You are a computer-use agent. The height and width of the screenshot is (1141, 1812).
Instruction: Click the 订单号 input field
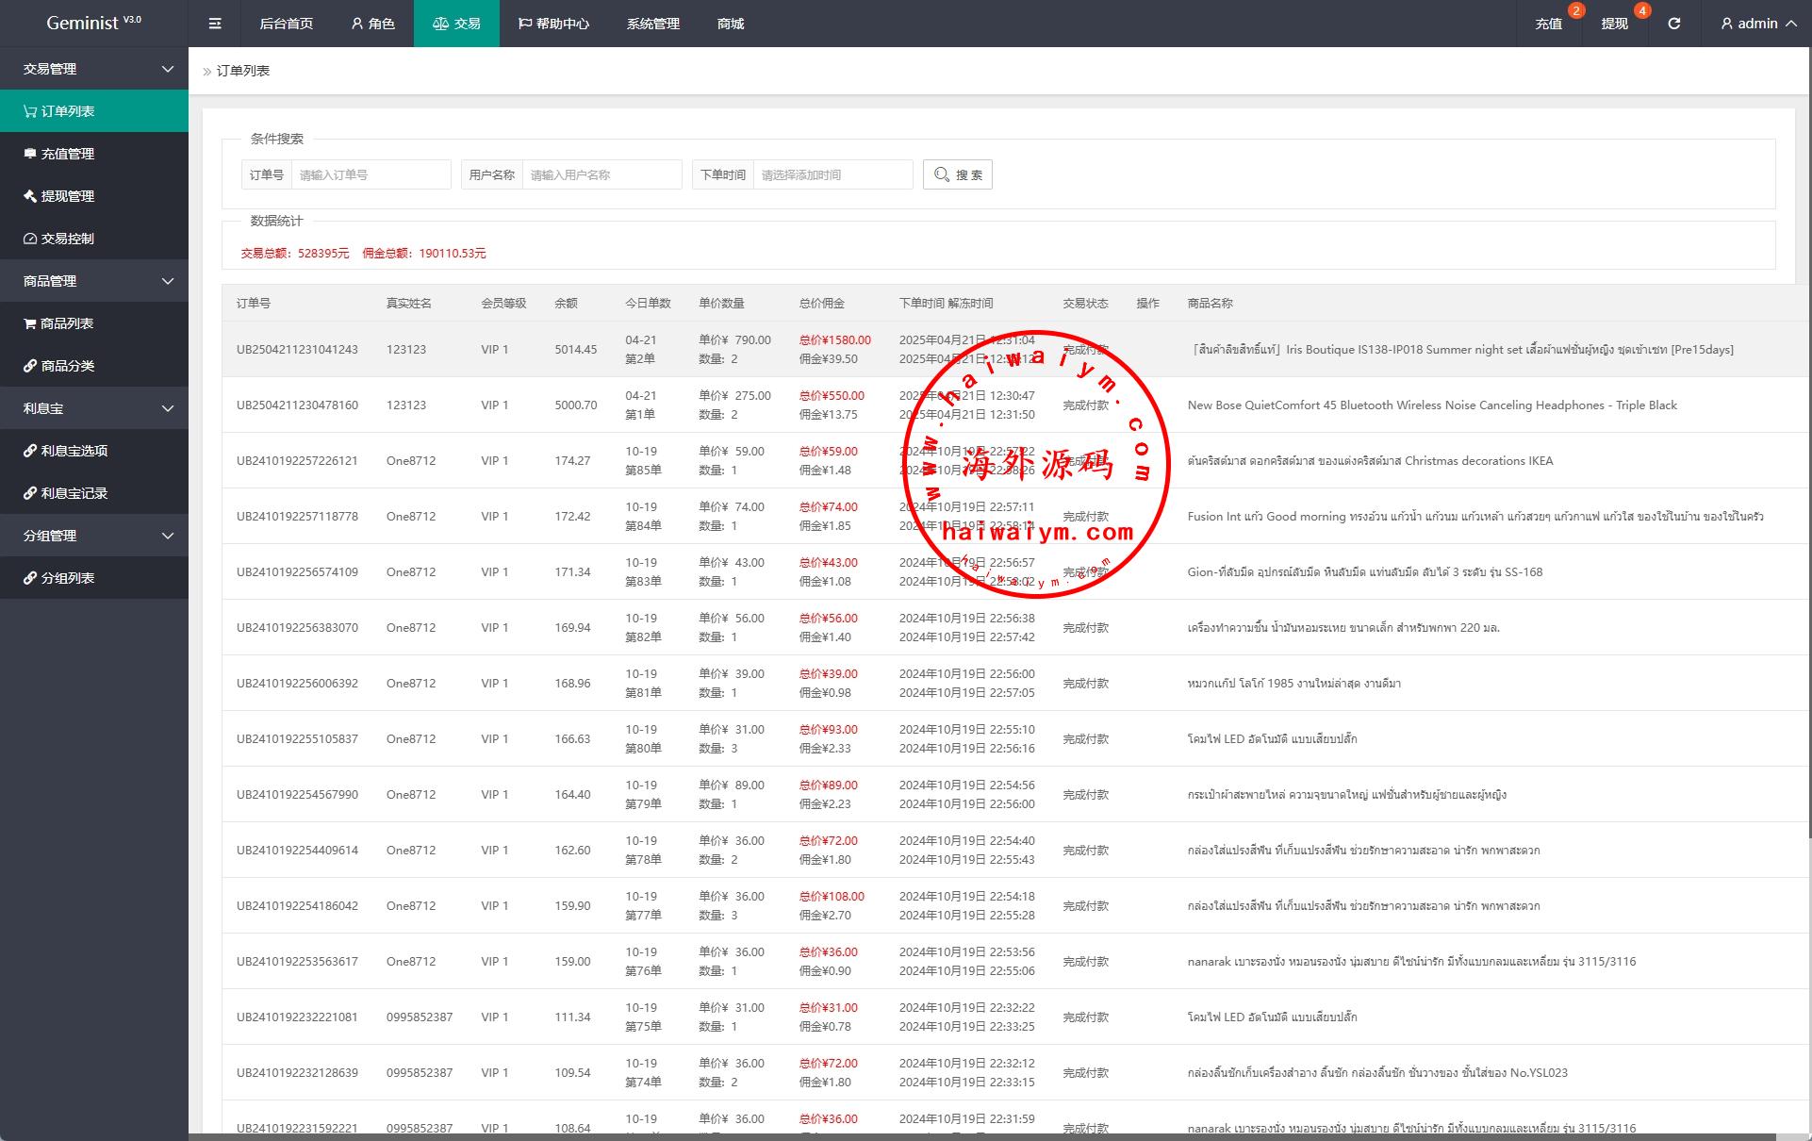[371, 174]
